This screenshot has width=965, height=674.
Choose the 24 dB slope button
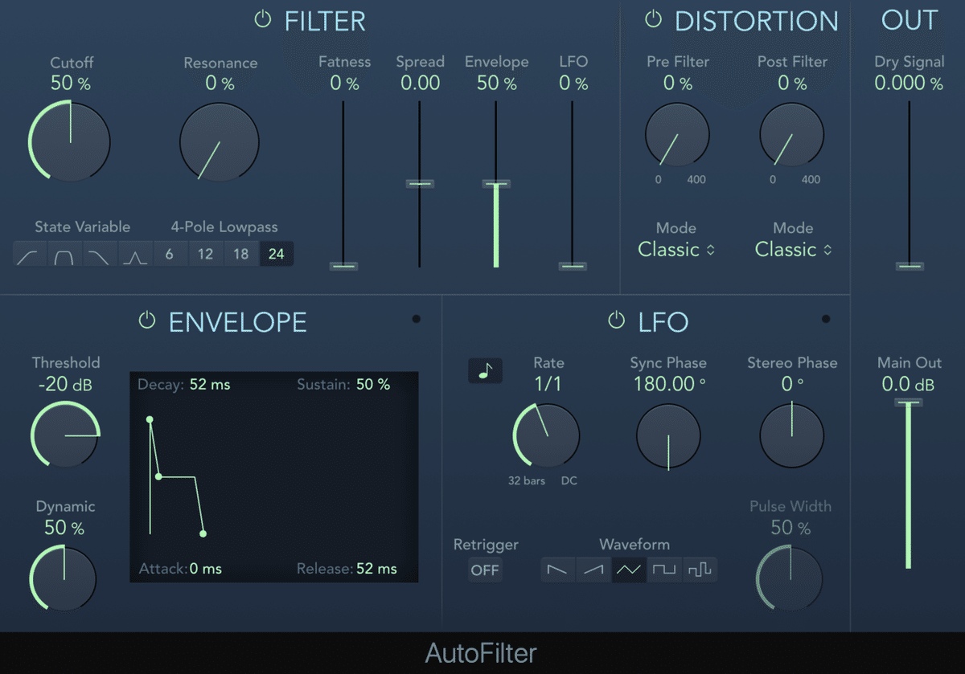pyautogui.click(x=276, y=255)
